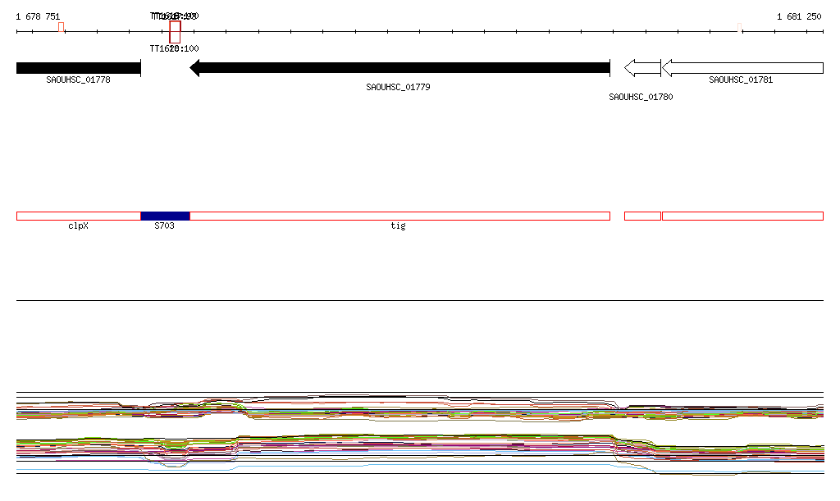The width and height of the screenshot is (840, 501).
Task: Click the faint marker near position 1 681 250
Action: coord(741,27)
